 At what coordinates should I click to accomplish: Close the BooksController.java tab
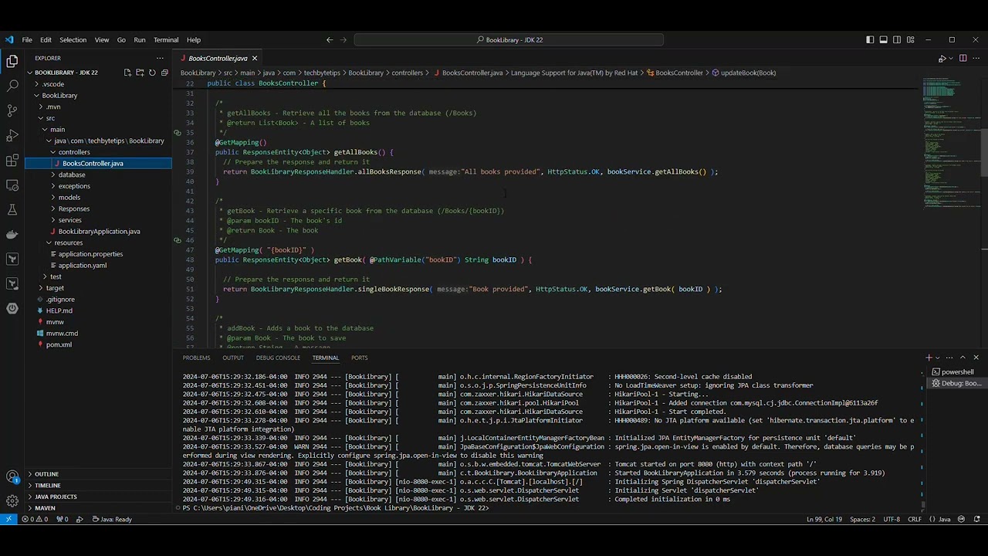tap(254, 58)
